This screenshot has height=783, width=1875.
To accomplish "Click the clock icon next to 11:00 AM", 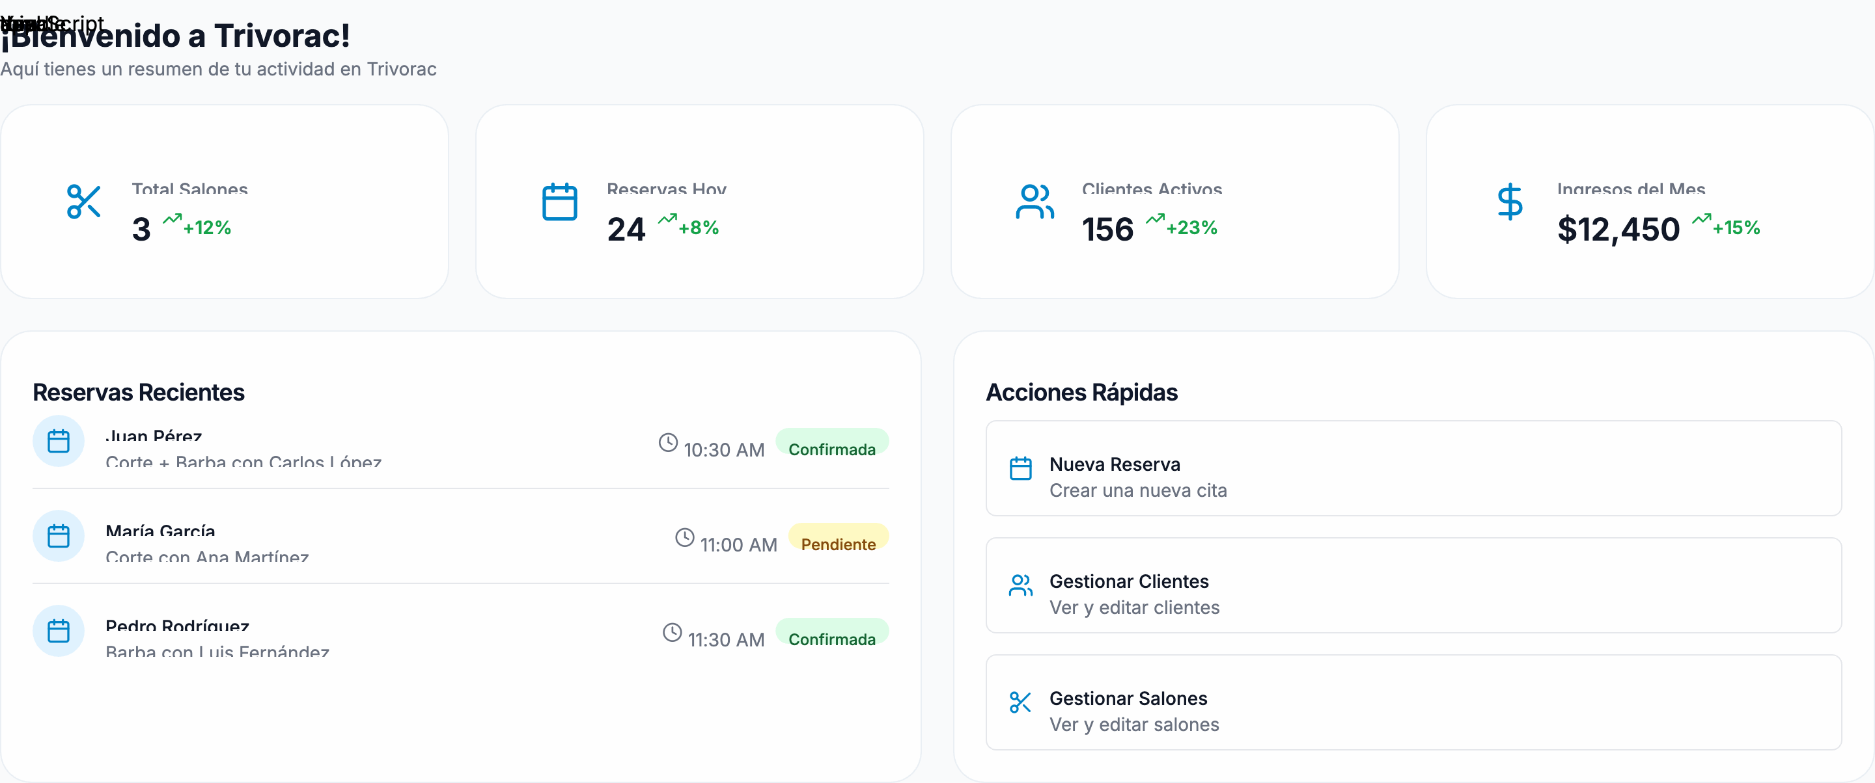I will tap(685, 537).
